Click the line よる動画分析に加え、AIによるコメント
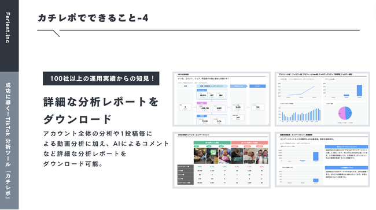Viewport: 376px width, 210px height. (106, 144)
